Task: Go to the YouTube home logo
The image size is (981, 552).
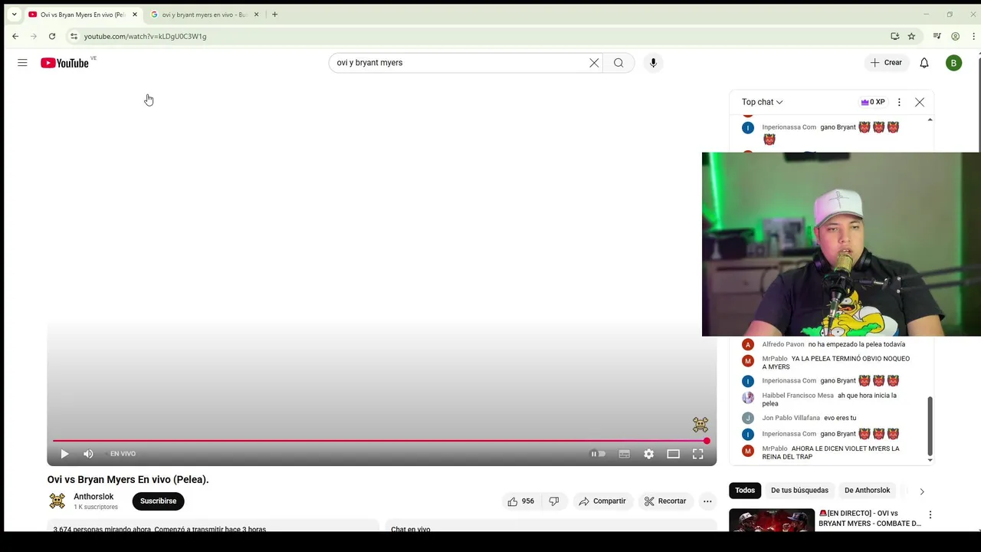Action: [65, 63]
